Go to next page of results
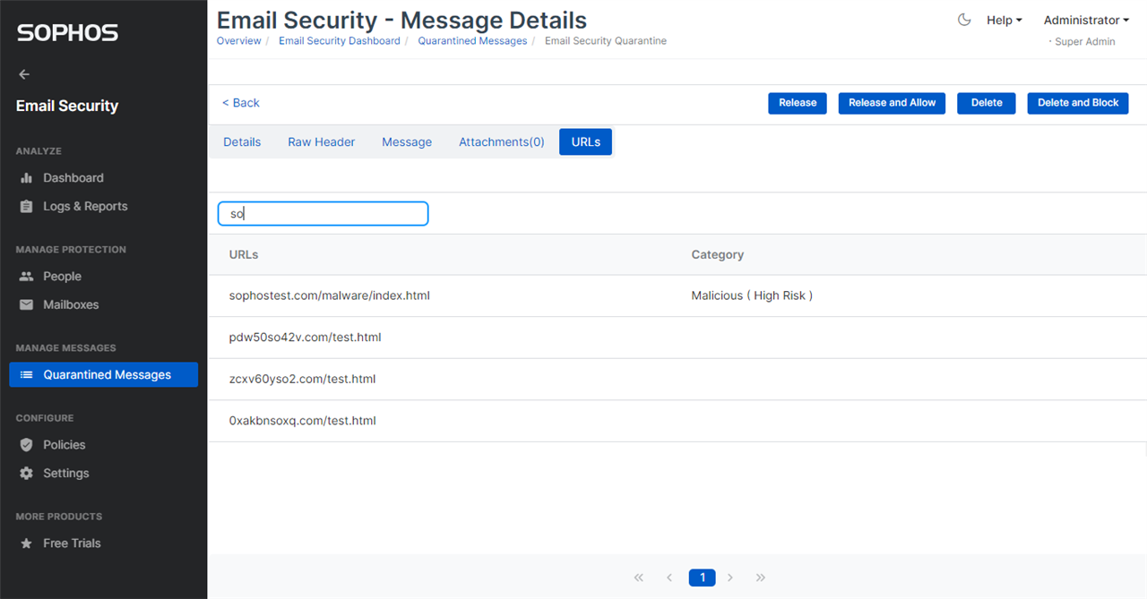1147x599 pixels. click(730, 578)
